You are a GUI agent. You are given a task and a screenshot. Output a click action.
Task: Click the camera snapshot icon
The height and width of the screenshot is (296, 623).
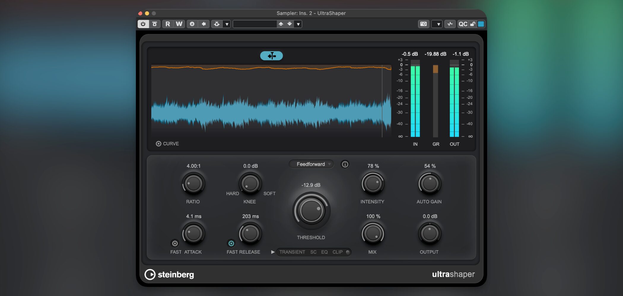[423, 24]
